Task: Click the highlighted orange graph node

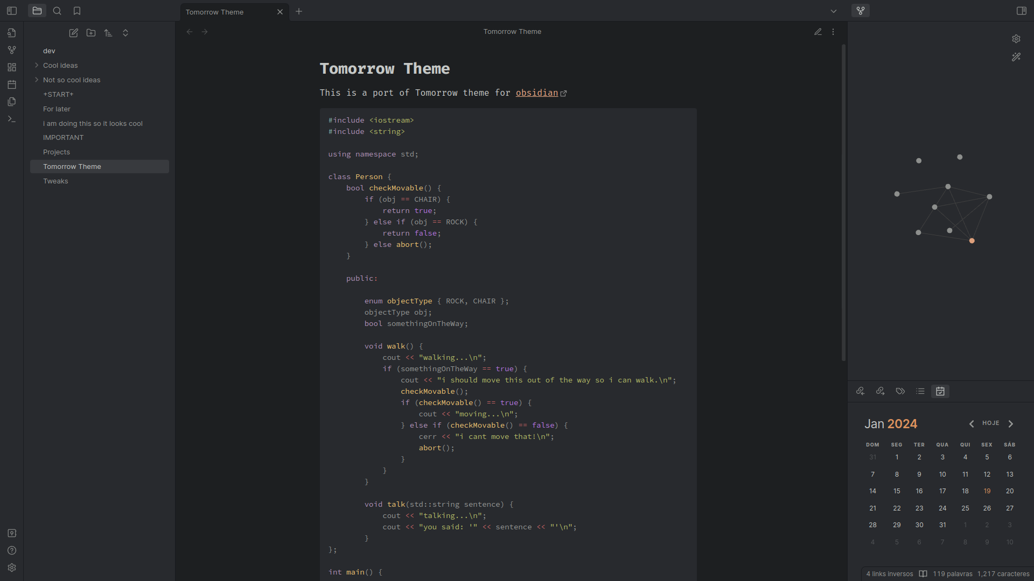Action: 972,241
